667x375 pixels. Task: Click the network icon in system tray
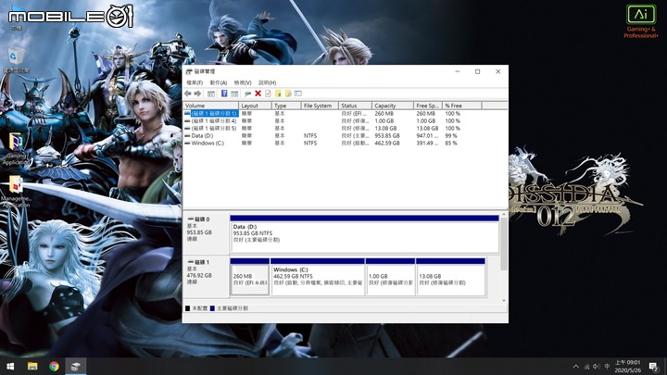[x=586, y=367]
